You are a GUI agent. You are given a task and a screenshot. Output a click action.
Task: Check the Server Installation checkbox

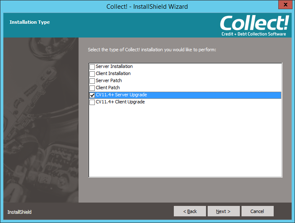(92, 67)
